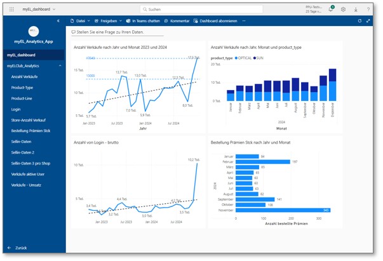This screenshot has width=383, height=261.
Task: Click the download icon in header
Action: click(x=356, y=10)
